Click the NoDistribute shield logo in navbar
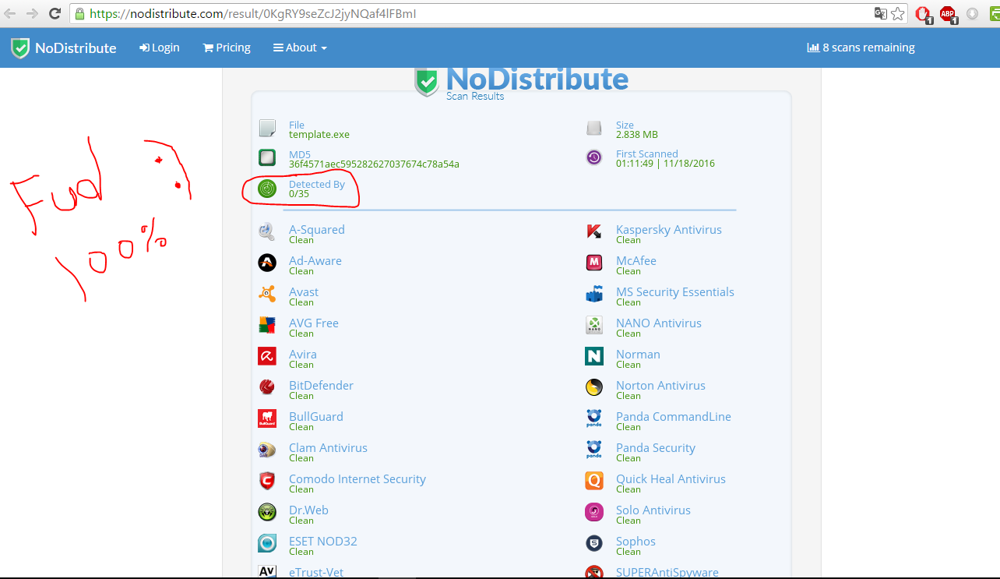 click(x=20, y=48)
